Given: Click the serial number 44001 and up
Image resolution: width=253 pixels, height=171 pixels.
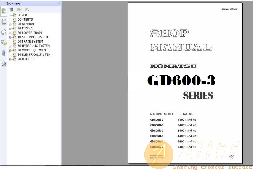Looking at the screenshot, I should (x=187, y=136).
